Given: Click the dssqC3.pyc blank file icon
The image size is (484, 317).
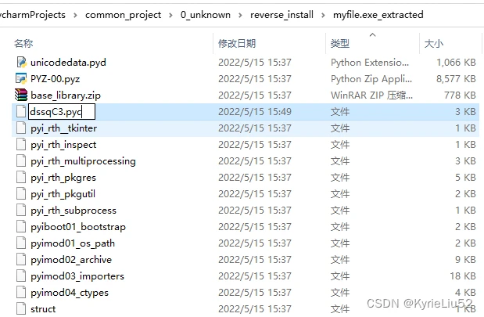Looking at the screenshot, I should click(21, 112).
